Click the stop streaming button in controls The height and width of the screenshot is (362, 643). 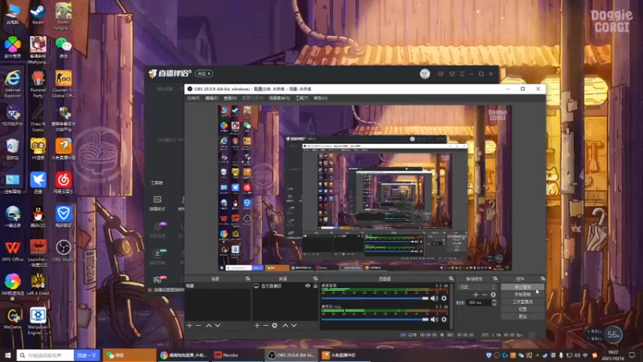click(522, 287)
